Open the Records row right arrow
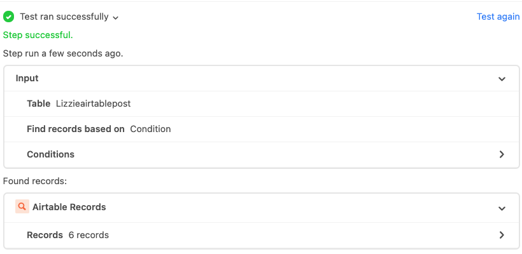The image size is (522, 254). coord(502,235)
